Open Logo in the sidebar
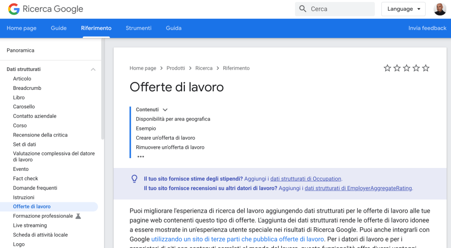451x248 pixels. point(19,244)
